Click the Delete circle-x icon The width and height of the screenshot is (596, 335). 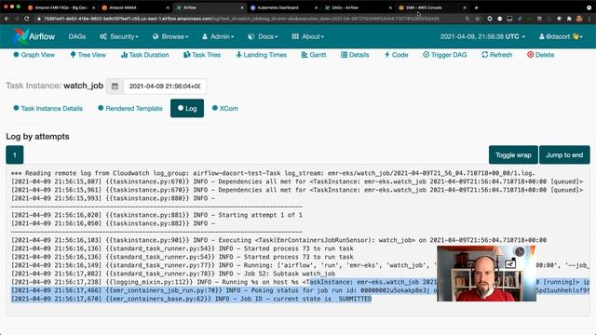[x=530, y=55]
